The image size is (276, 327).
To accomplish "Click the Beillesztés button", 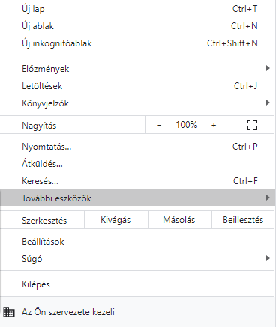I will [x=243, y=220].
